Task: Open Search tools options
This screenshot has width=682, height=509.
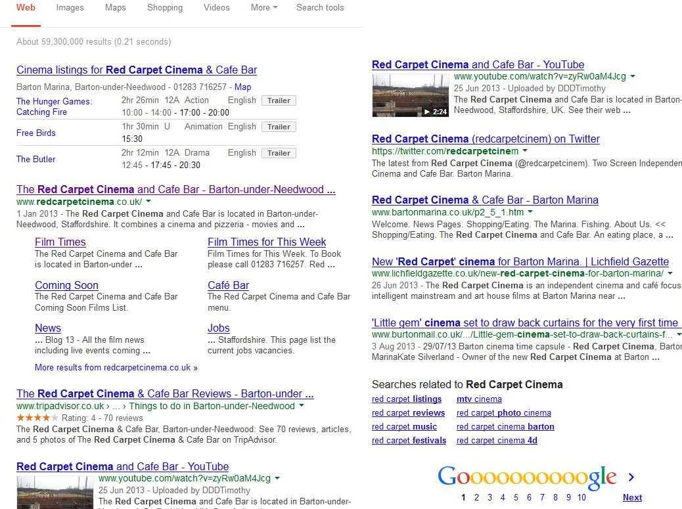Action: [320, 8]
